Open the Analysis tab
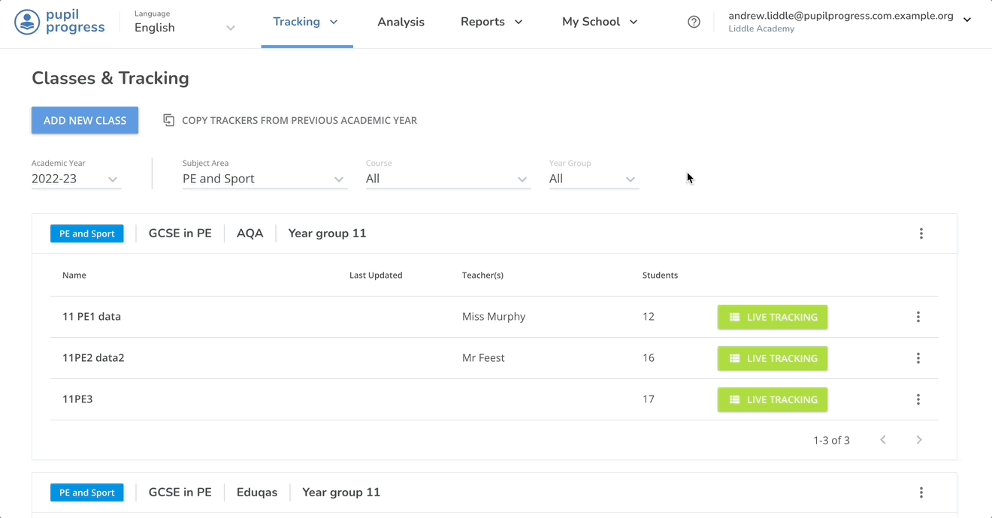Viewport: 992px width, 518px height. click(x=401, y=22)
